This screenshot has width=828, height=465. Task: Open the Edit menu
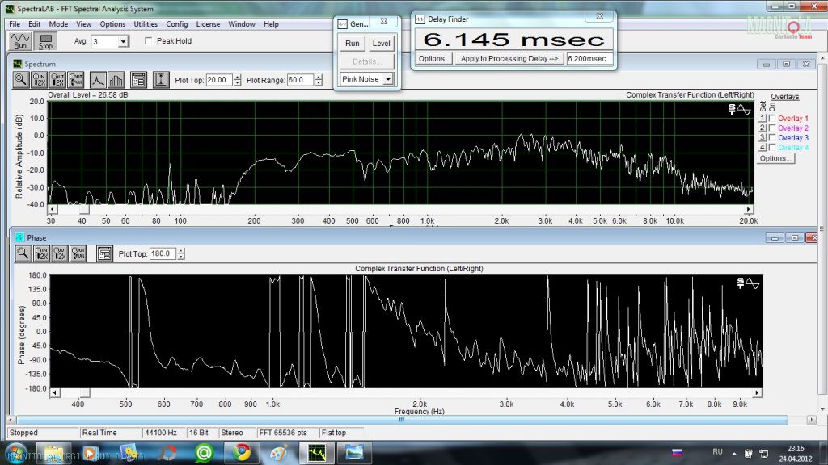[x=34, y=24]
